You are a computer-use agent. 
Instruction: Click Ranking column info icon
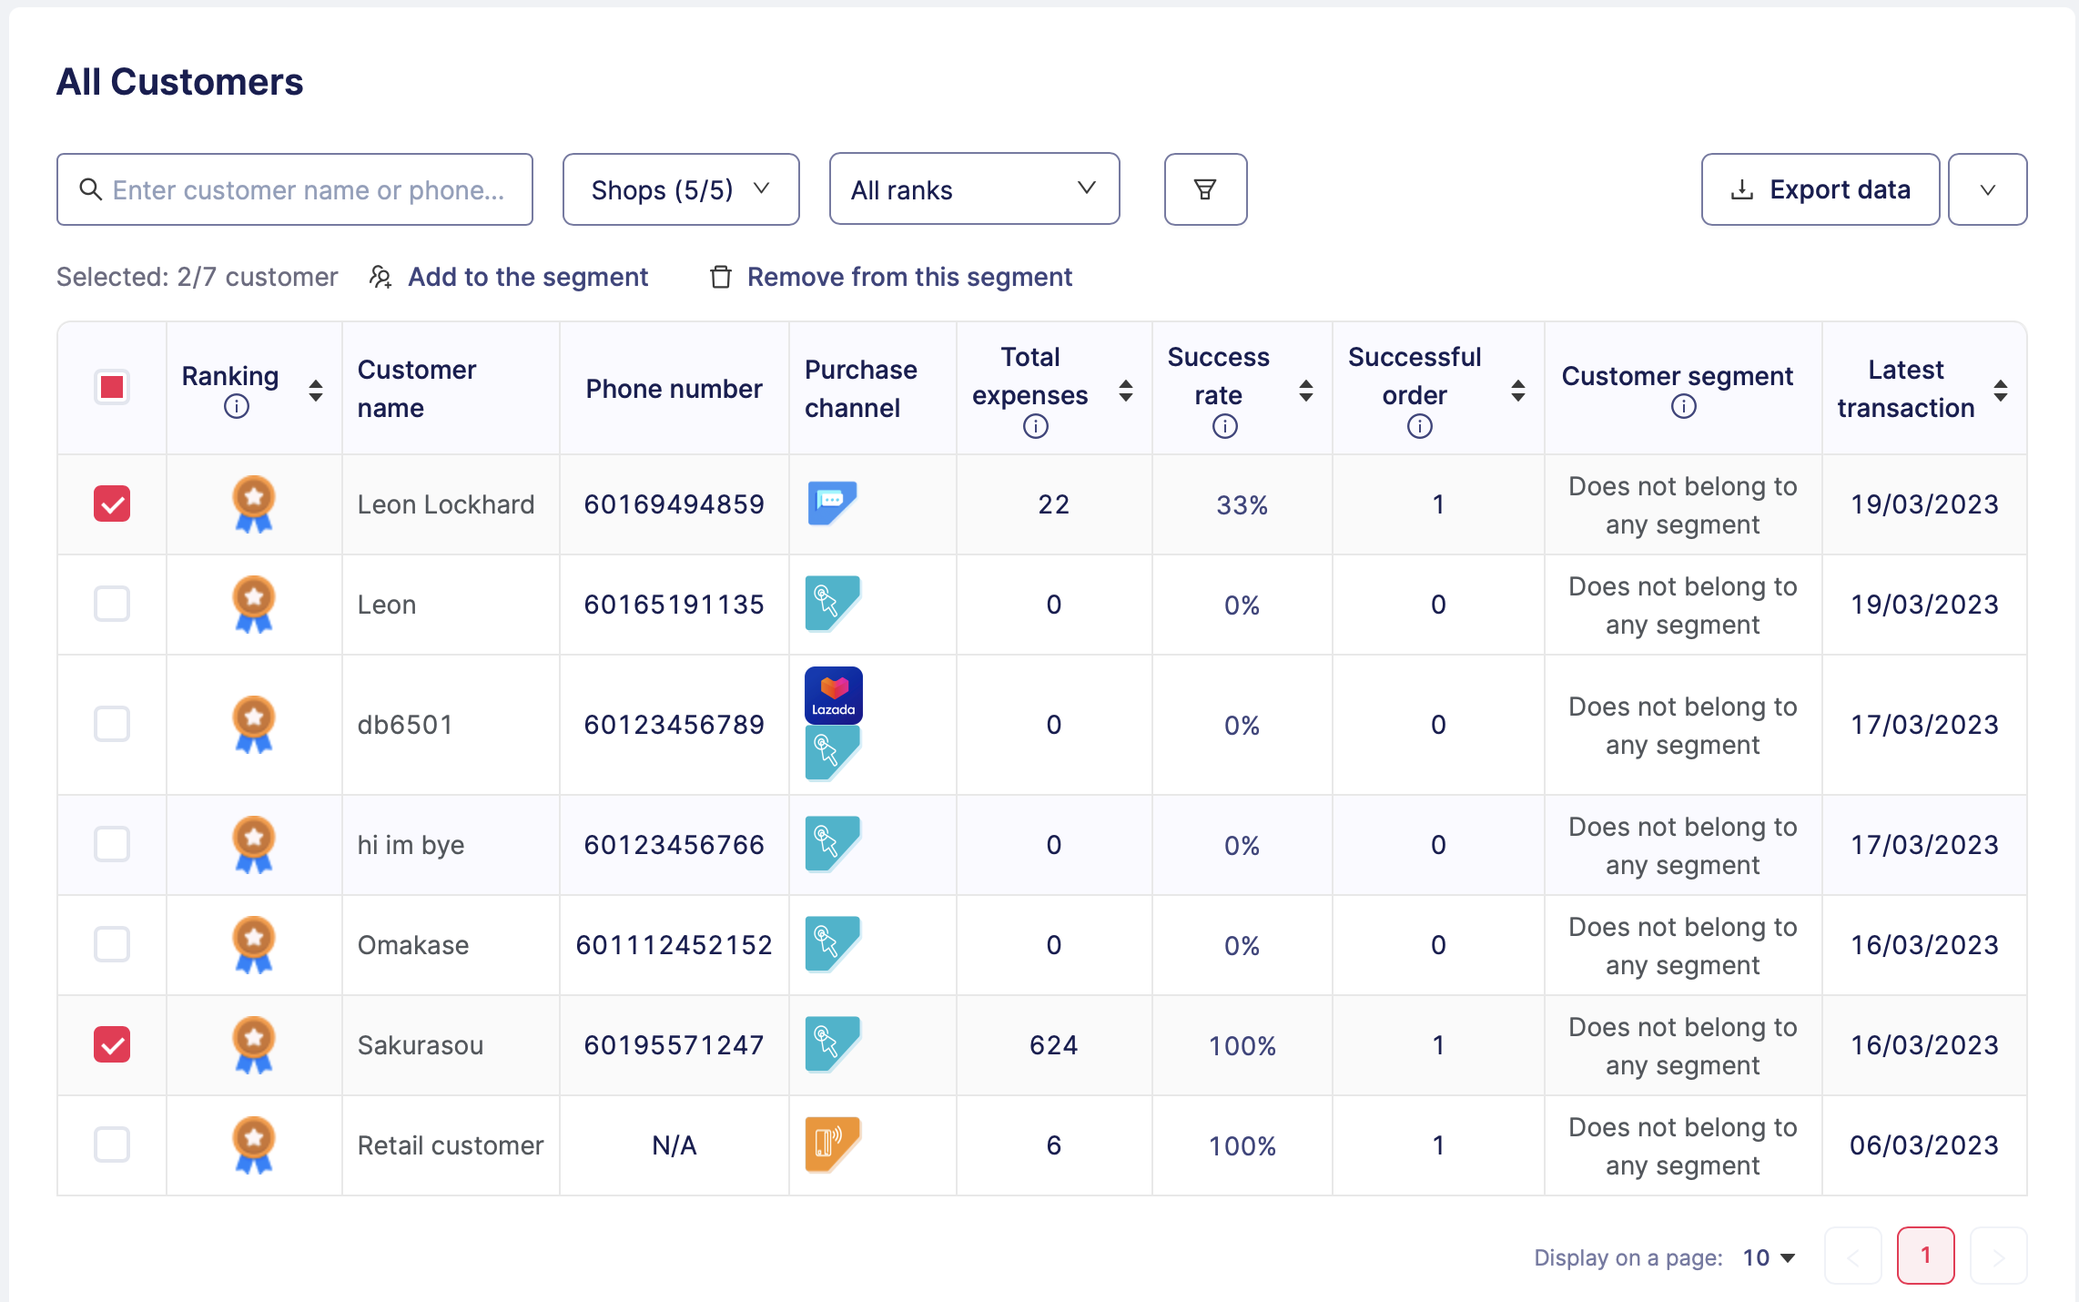236,407
